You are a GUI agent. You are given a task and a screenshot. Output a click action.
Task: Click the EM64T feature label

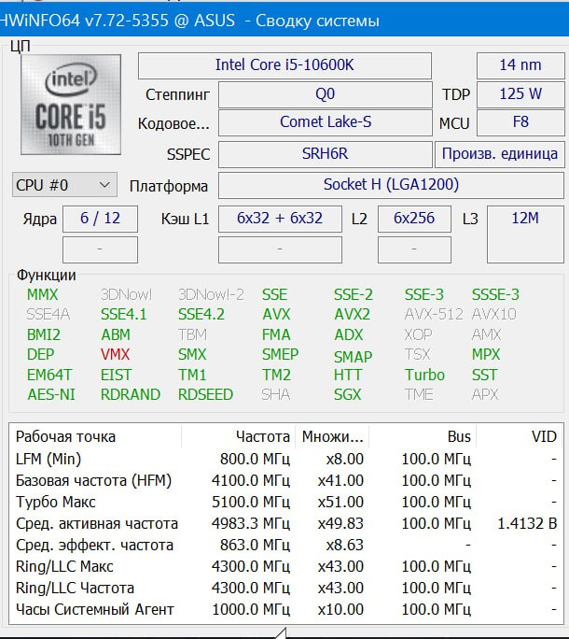pyautogui.click(x=49, y=375)
